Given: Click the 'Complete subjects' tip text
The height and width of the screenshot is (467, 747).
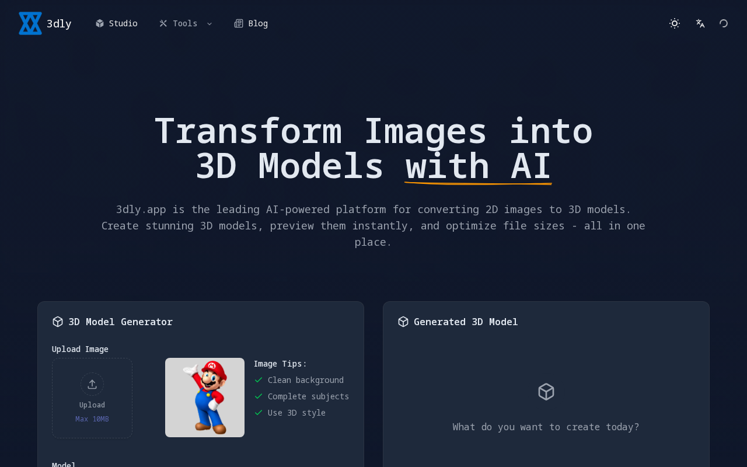Looking at the screenshot, I should pos(308,396).
